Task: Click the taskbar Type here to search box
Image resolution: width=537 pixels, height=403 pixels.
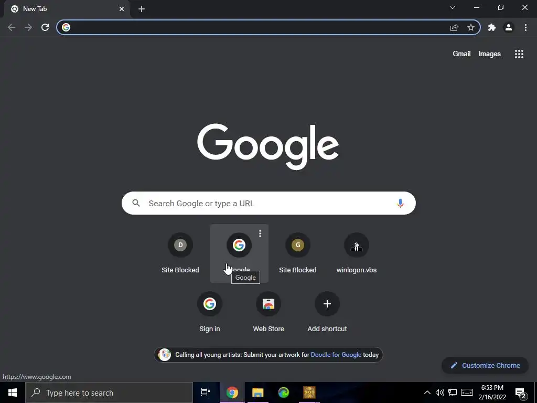Action: pos(109,393)
